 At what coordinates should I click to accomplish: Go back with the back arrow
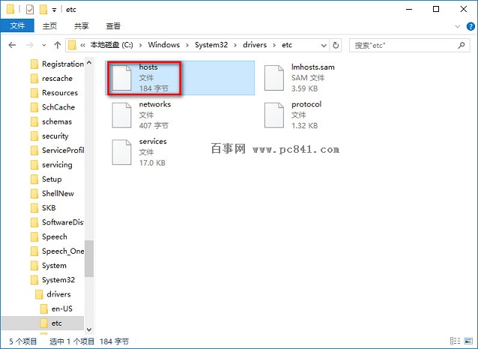(13, 46)
